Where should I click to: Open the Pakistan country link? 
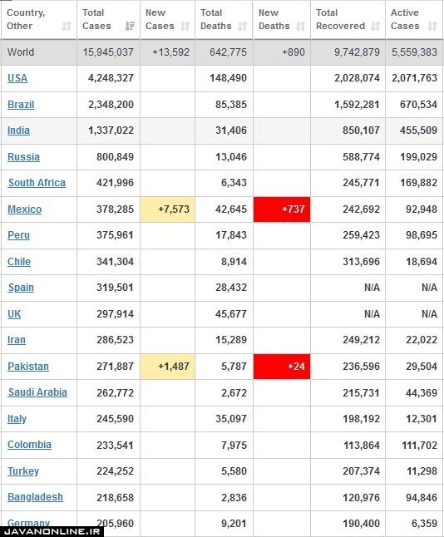click(28, 367)
